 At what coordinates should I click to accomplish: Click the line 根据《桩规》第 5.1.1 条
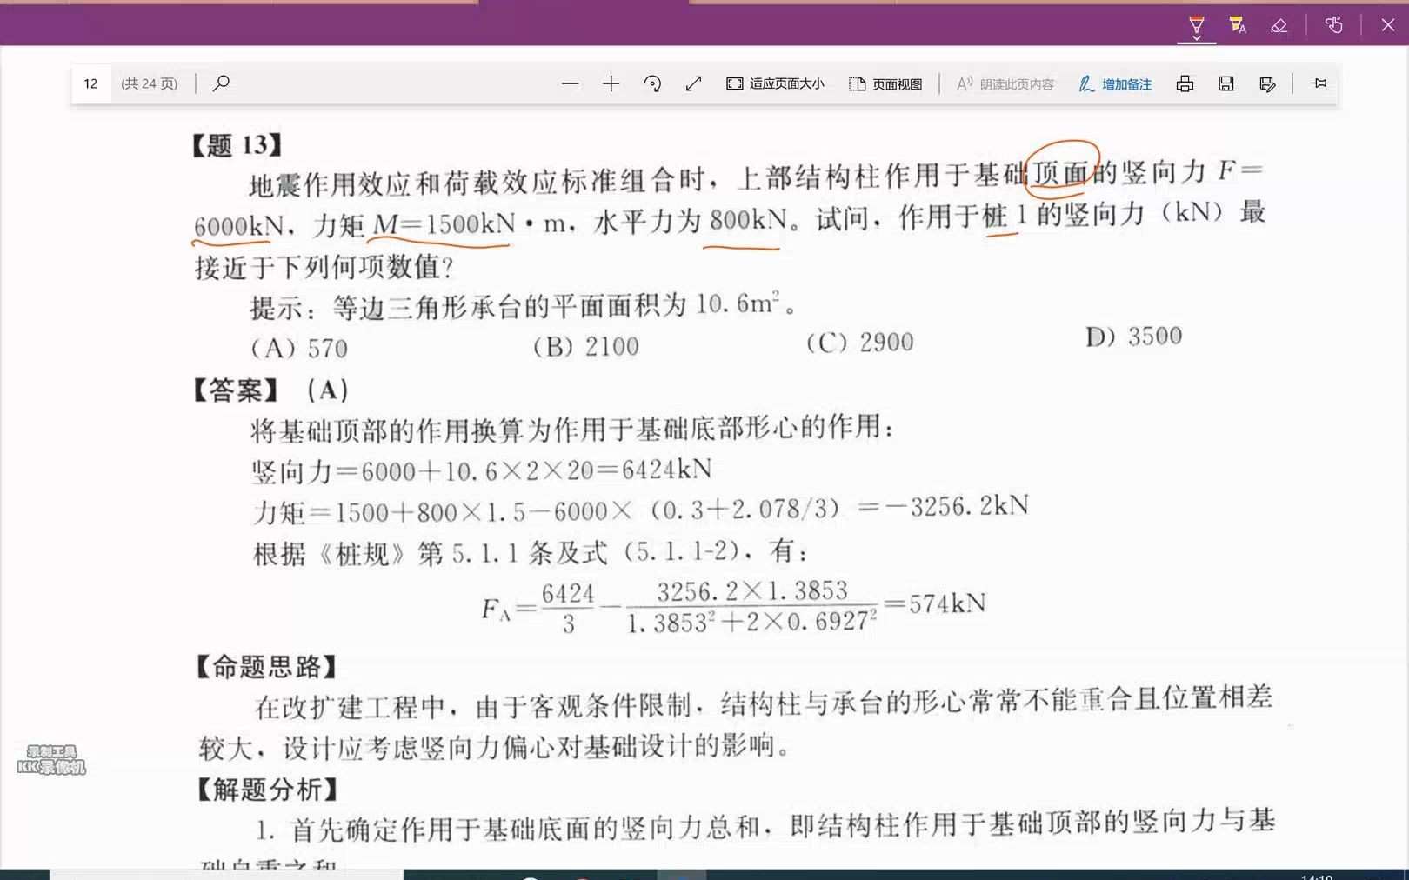click(x=531, y=552)
